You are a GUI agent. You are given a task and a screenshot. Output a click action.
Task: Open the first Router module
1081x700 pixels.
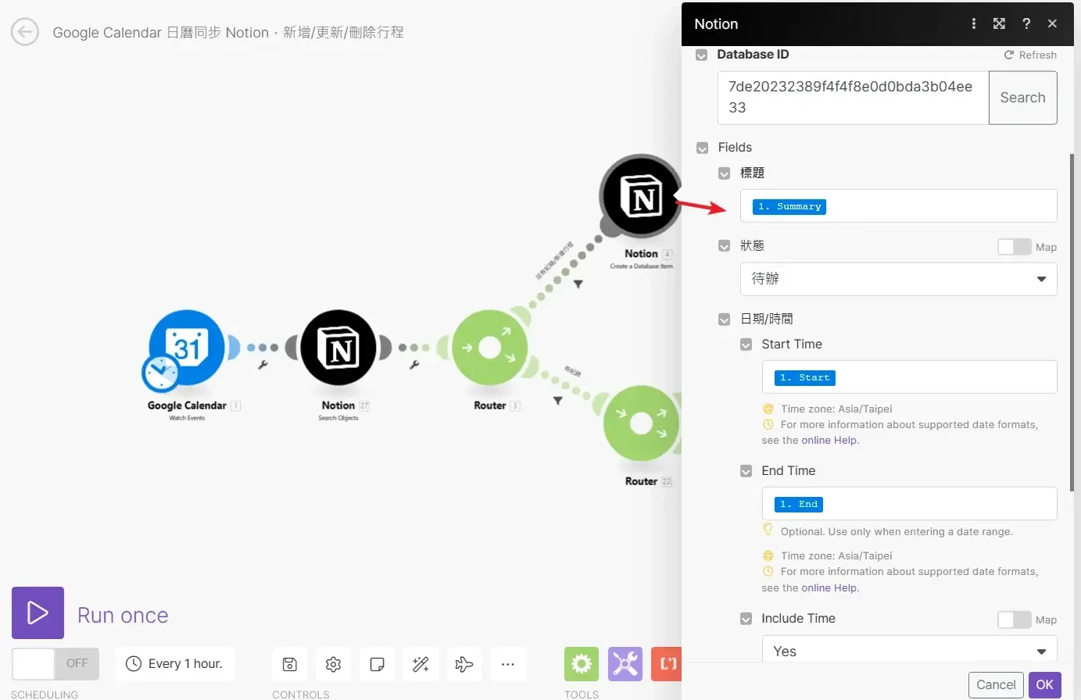click(x=490, y=348)
